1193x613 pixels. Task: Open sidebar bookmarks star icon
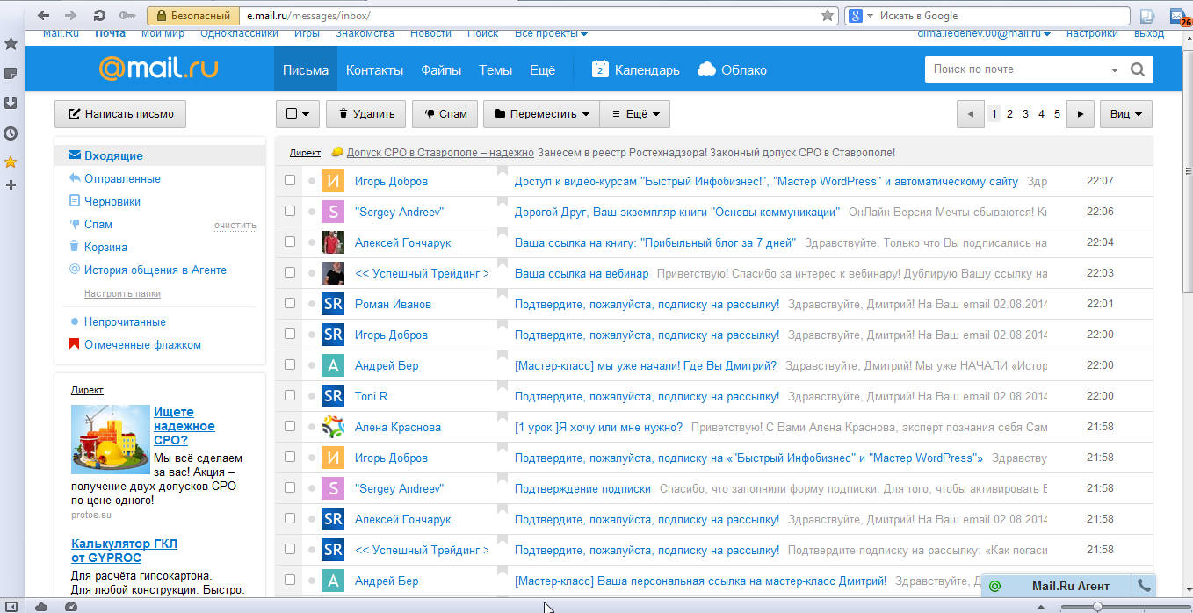click(11, 162)
